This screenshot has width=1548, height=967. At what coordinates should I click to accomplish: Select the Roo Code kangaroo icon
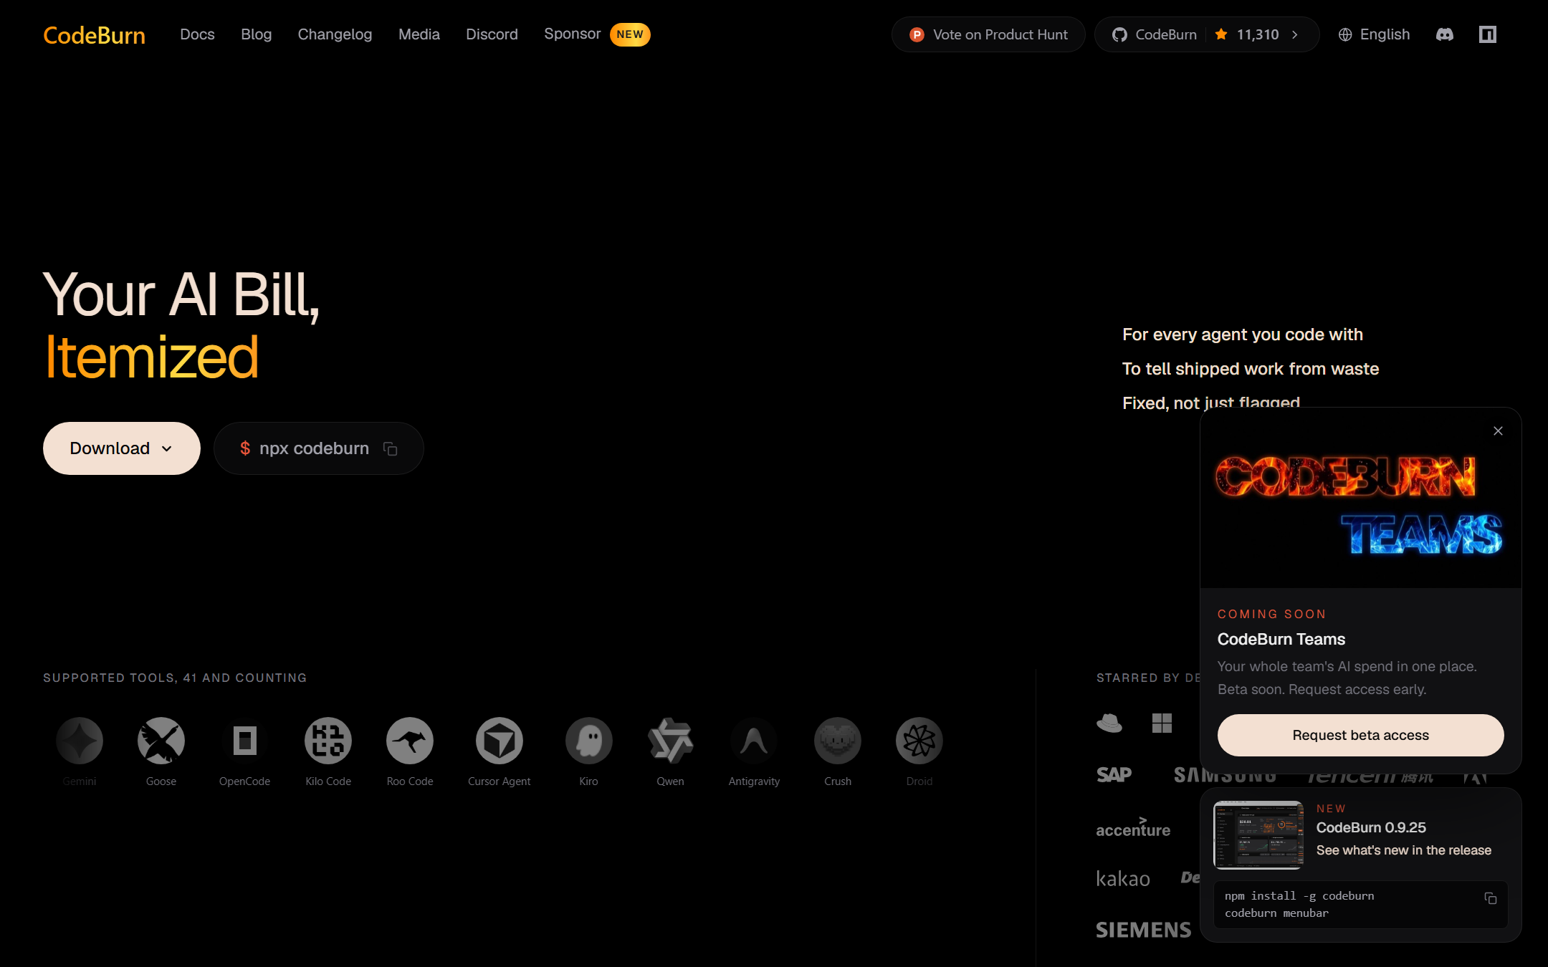tap(410, 741)
